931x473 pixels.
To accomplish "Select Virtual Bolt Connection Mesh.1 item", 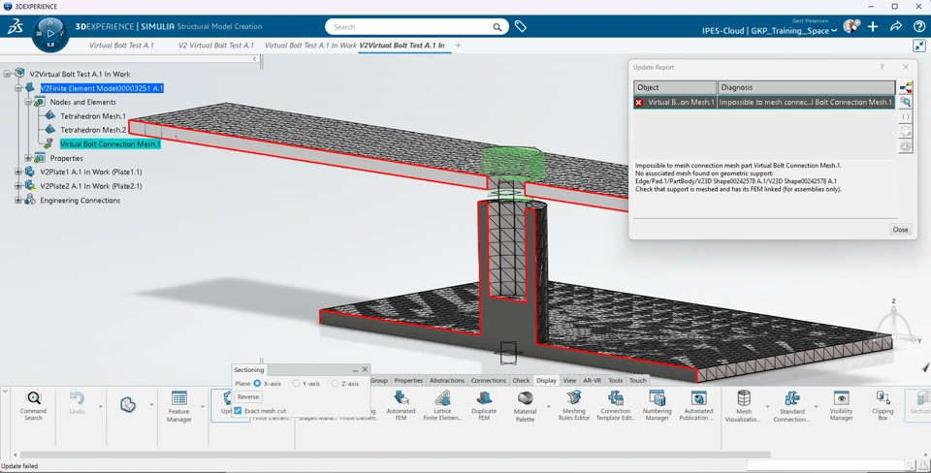I will coord(110,144).
